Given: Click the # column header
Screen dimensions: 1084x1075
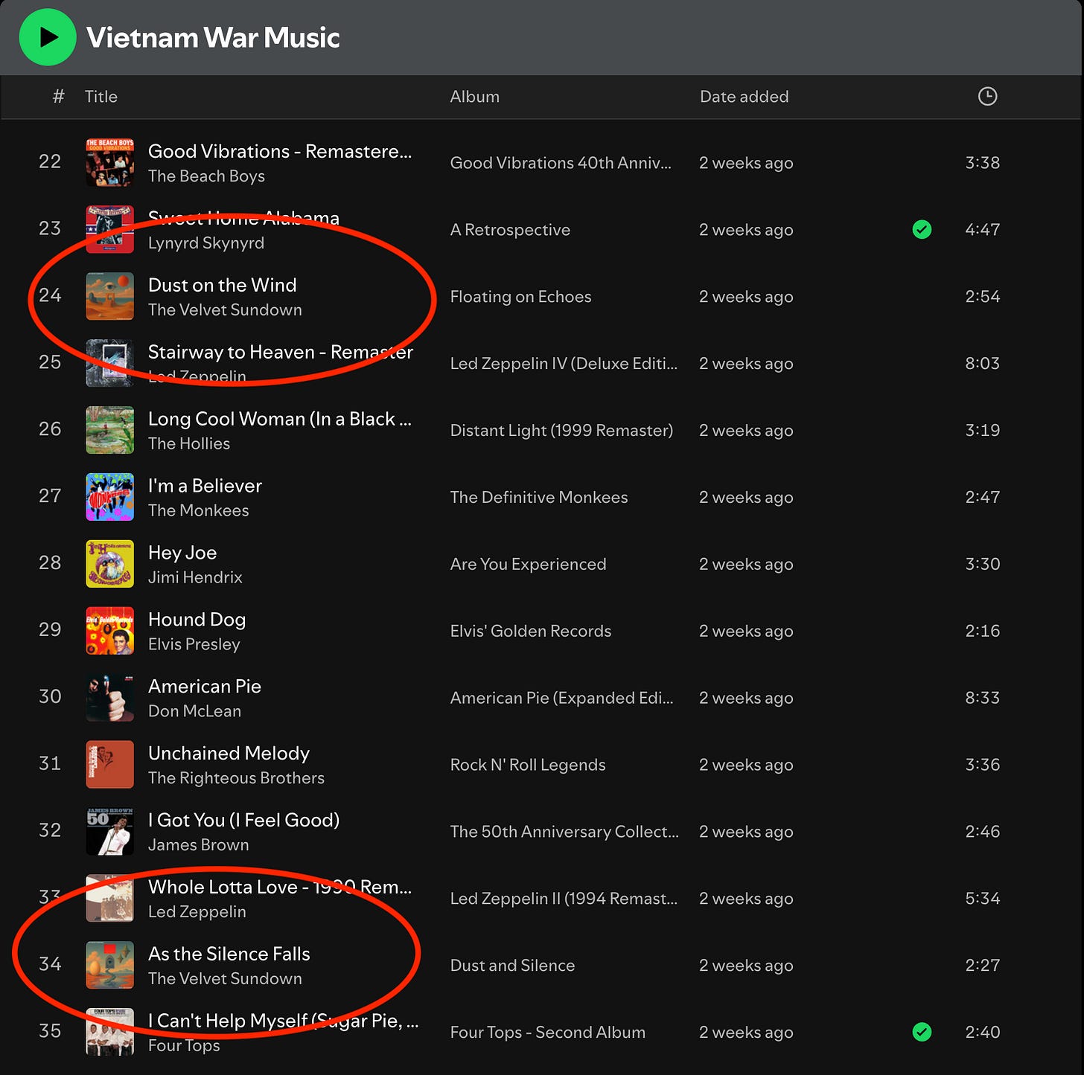Looking at the screenshot, I should [59, 97].
